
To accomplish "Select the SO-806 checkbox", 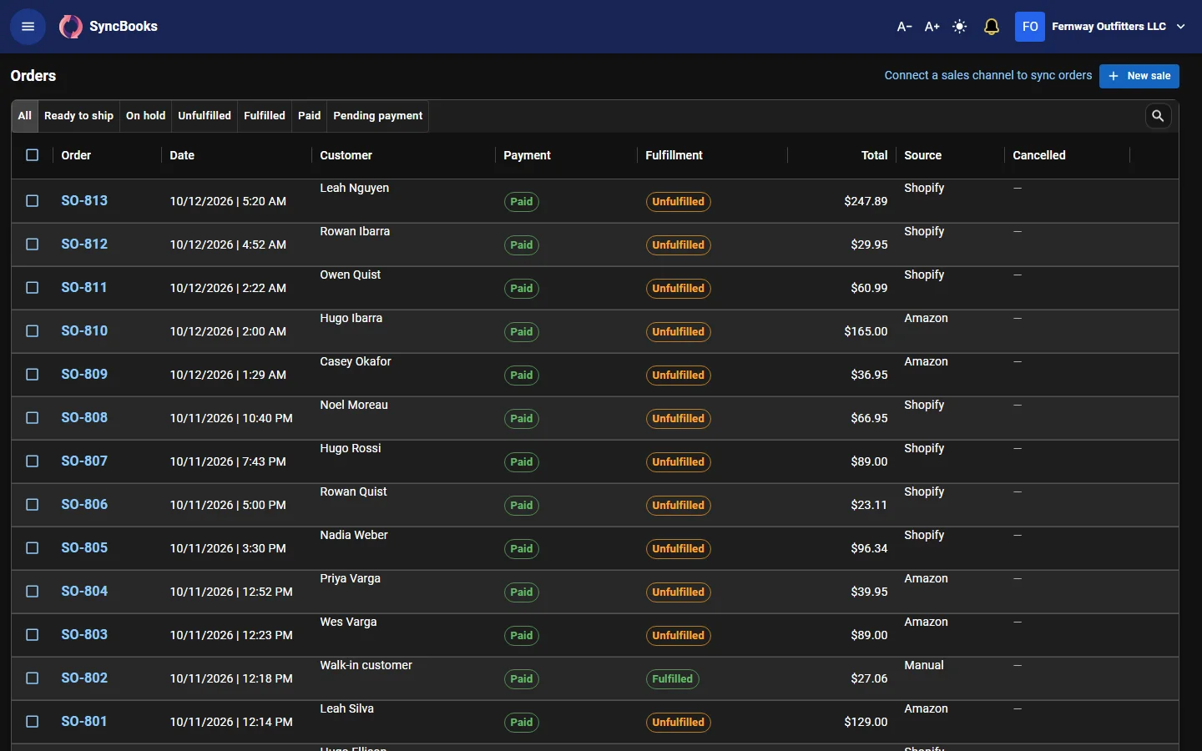I will [x=33, y=505].
